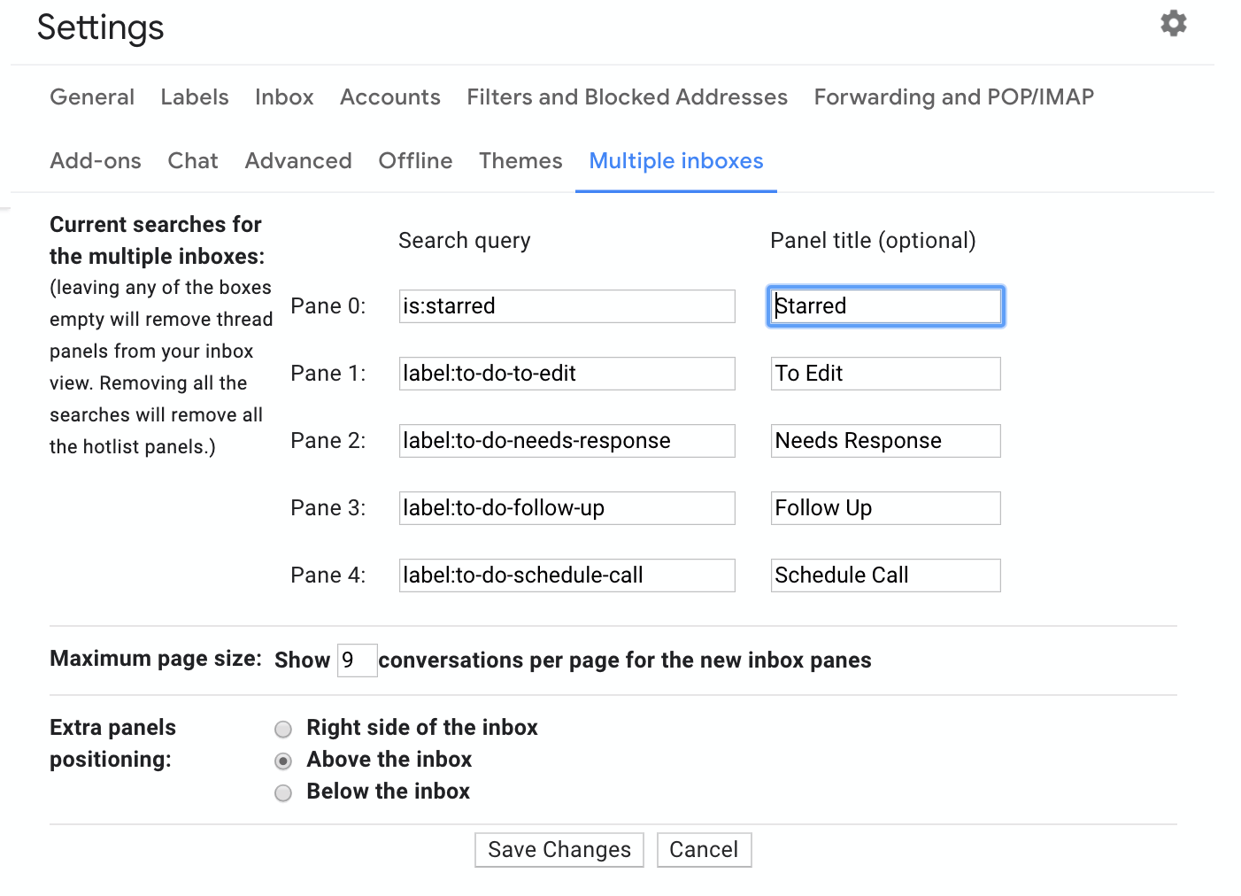This screenshot has height=896, width=1241.
Task: Focus the To Edit panel title field
Action: point(886,374)
